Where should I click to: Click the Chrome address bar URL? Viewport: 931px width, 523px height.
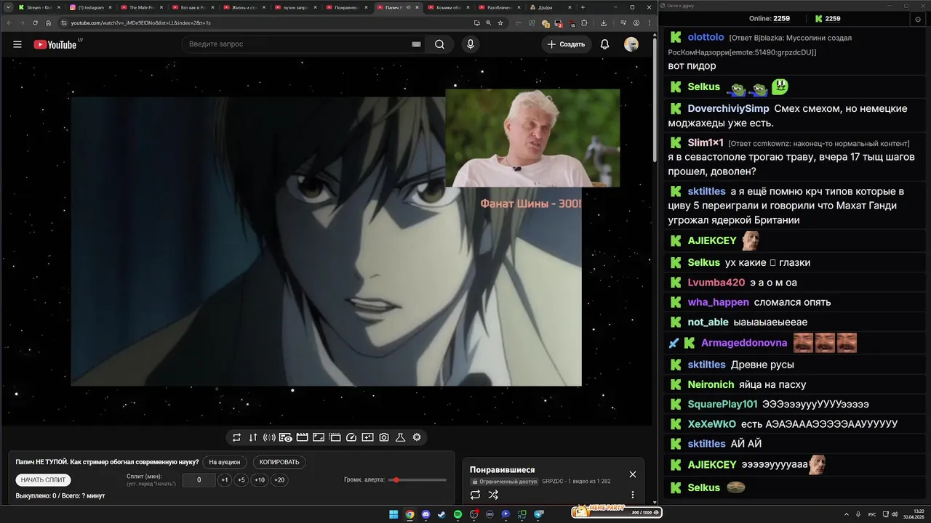point(141,23)
